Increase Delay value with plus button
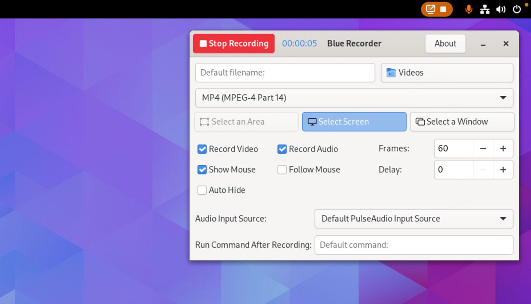The image size is (531, 304). [x=503, y=170]
